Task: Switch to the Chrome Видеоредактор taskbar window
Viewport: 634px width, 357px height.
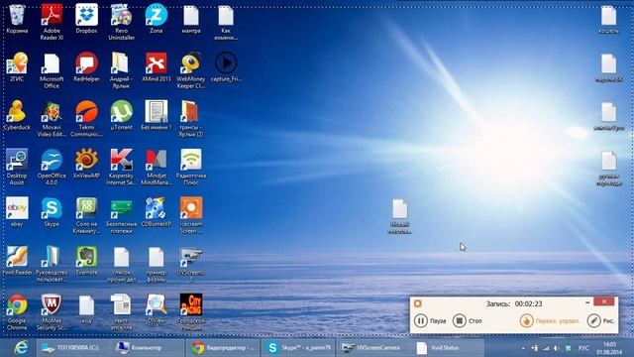Action: pyautogui.click(x=222, y=348)
